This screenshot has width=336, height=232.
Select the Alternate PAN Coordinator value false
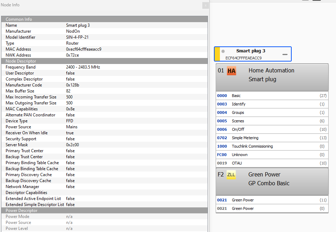tap(70, 115)
